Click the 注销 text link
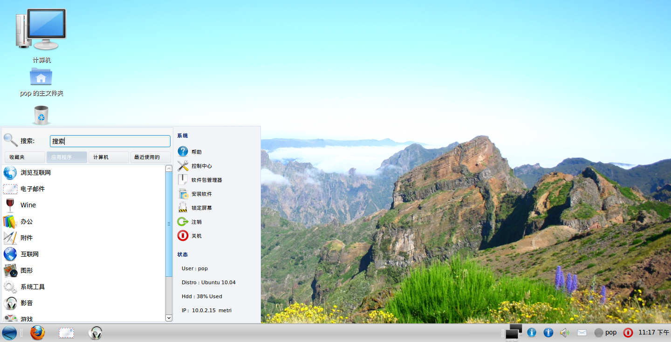The height and width of the screenshot is (342, 671). click(197, 222)
